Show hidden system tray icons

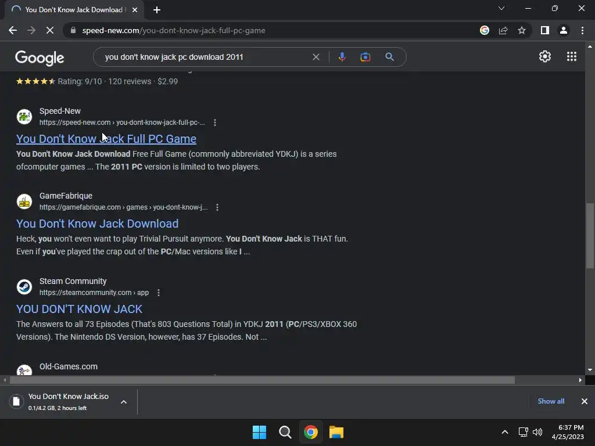coord(505,432)
